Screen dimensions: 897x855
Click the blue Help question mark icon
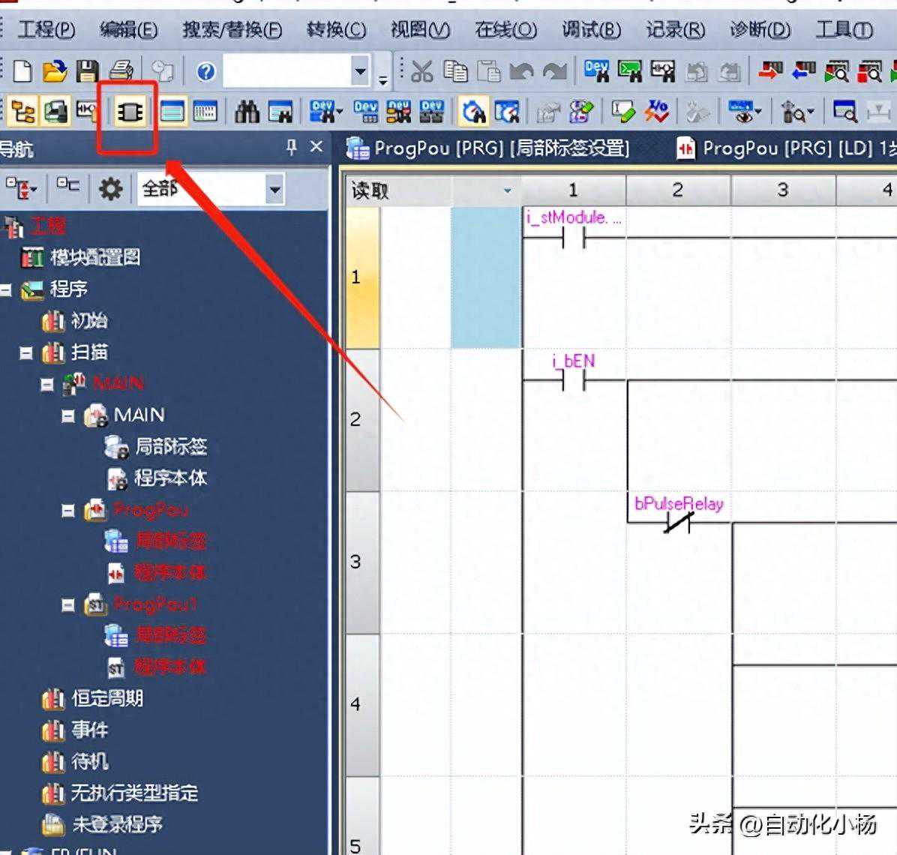205,71
